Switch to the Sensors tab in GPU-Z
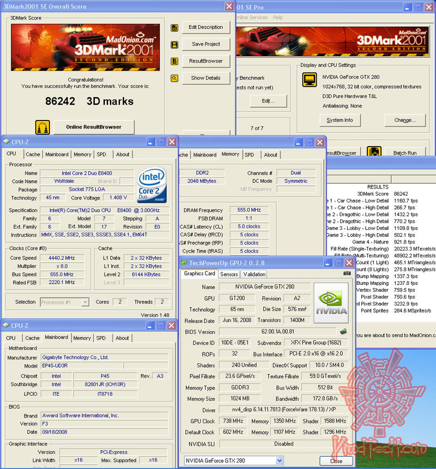This screenshot has height=469, width=436. point(229,275)
